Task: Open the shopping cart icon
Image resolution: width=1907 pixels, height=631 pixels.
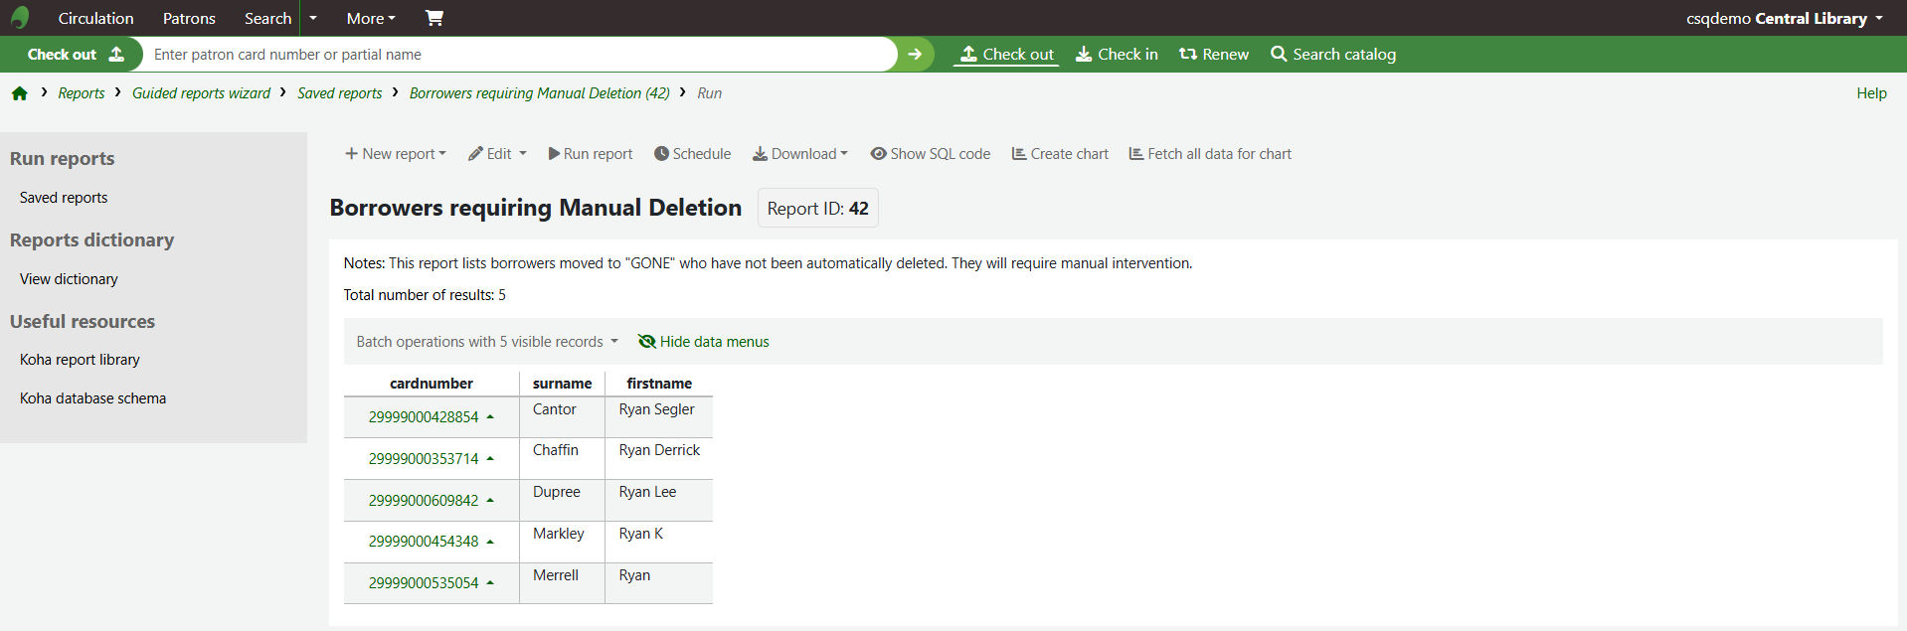Action: pos(434,18)
